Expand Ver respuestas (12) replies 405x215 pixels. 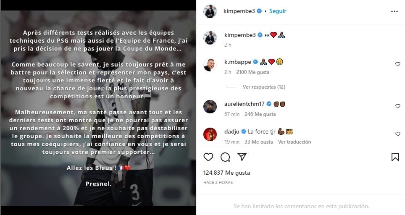pyautogui.click(x=264, y=87)
